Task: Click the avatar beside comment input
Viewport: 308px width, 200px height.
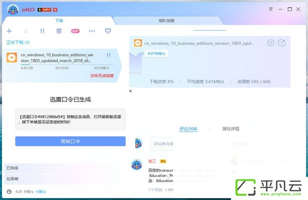Action: point(139,143)
